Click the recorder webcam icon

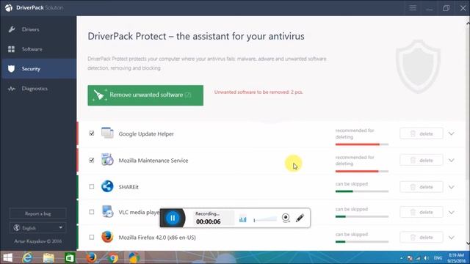(286, 218)
